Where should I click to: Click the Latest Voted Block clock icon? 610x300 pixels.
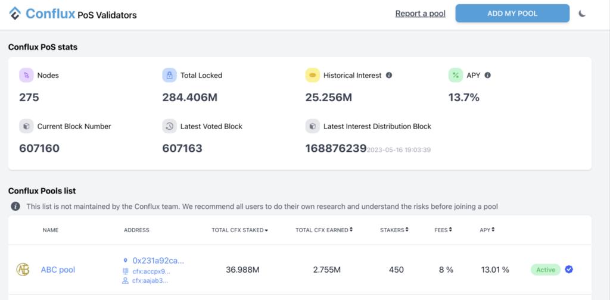point(169,126)
